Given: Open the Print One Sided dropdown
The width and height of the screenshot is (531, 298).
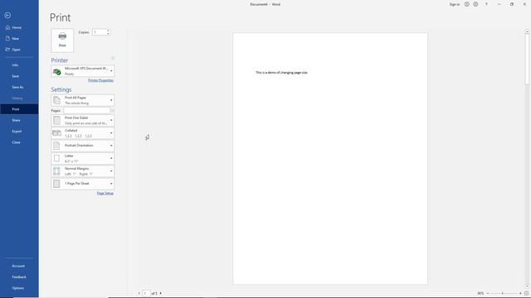Looking at the screenshot, I should click(x=83, y=121).
